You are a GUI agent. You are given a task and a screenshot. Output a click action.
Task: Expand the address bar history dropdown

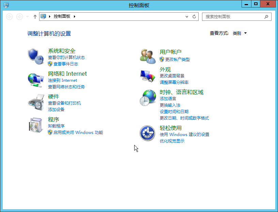tap(187, 16)
